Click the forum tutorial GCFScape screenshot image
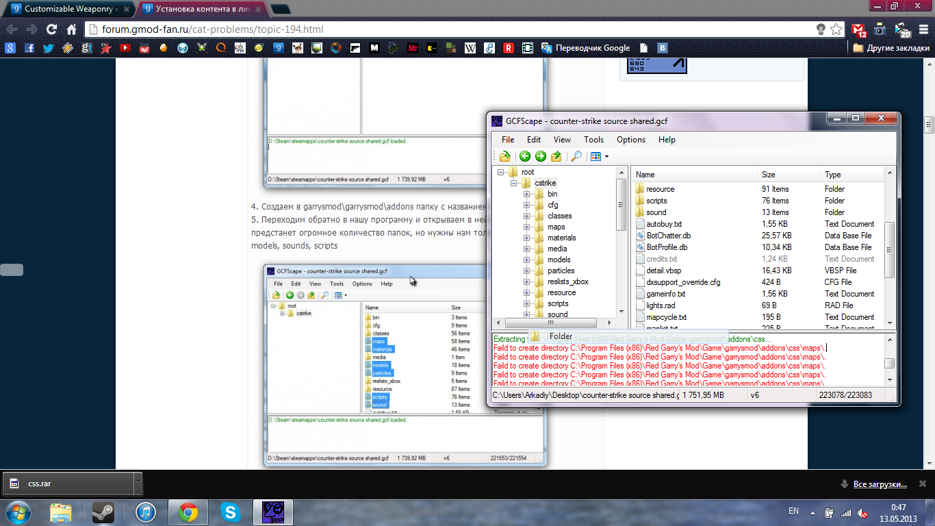This screenshot has width=935, height=526. [405, 365]
